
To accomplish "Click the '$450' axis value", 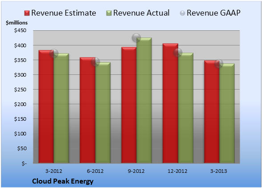I will coord(20,30).
